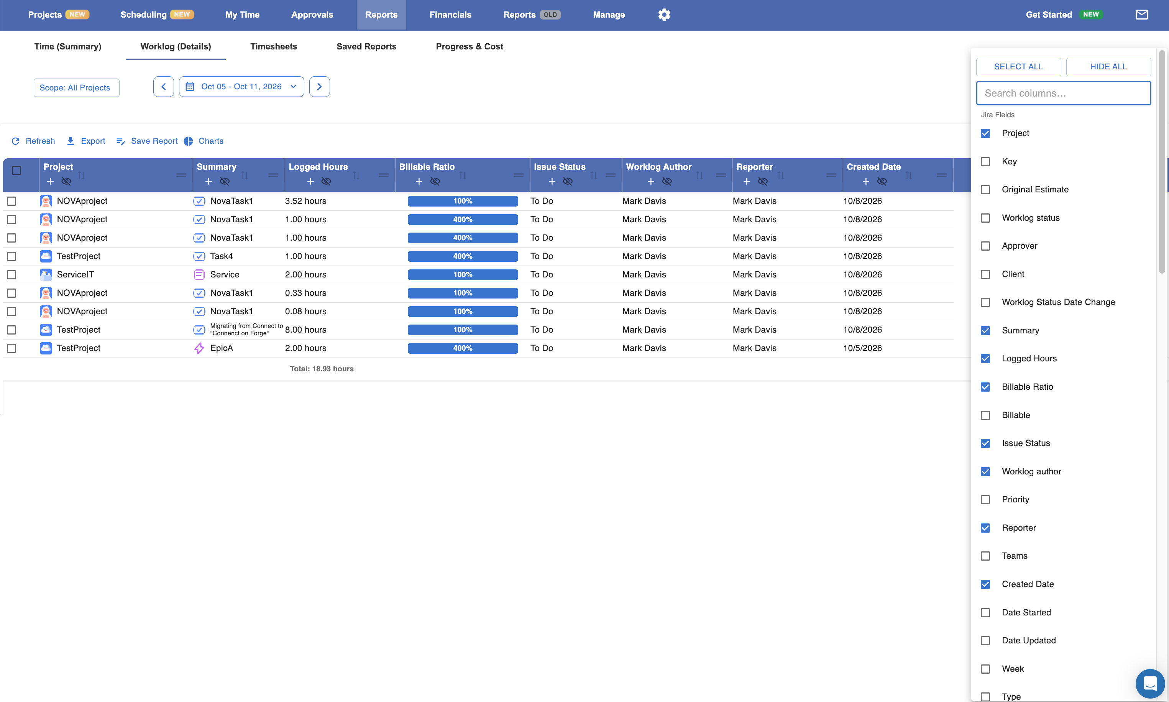Screen dimensions: 1169x702
Task: Uncheck the Project column checkbox
Action: click(x=985, y=133)
